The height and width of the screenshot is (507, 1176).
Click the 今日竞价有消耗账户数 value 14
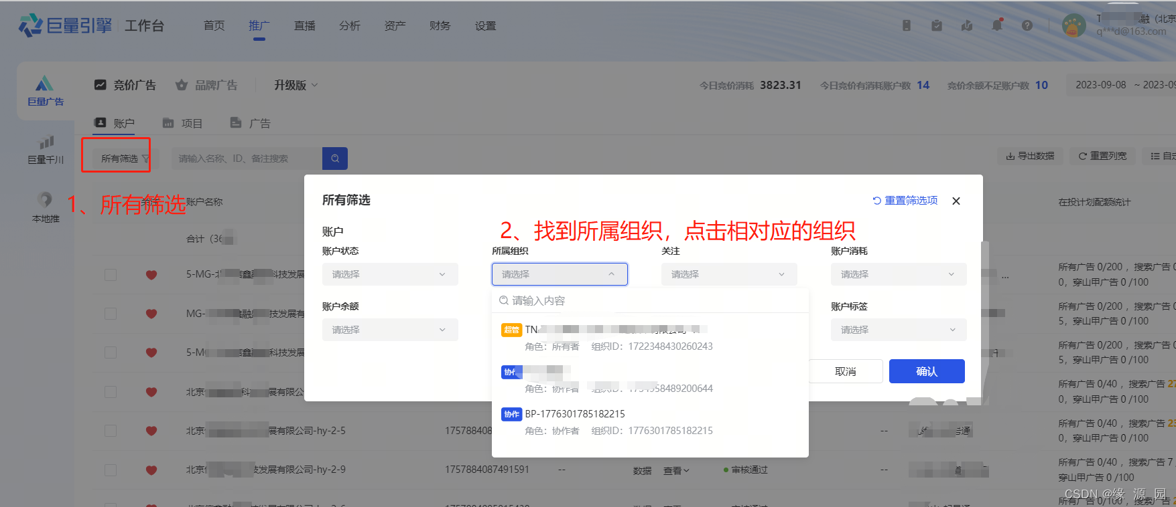click(923, 85)
